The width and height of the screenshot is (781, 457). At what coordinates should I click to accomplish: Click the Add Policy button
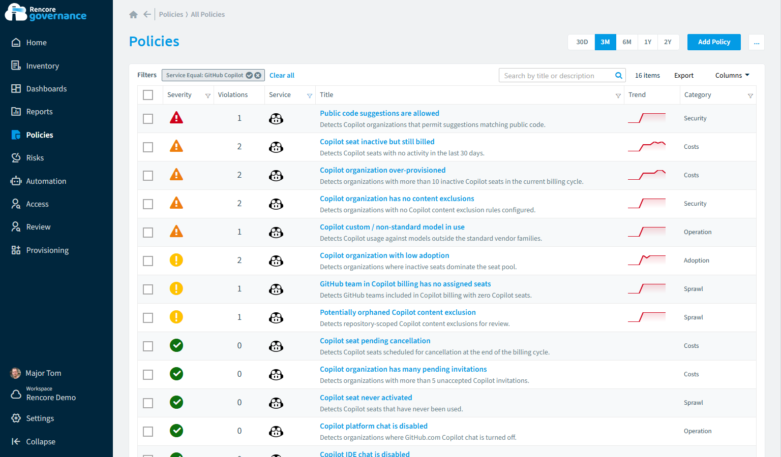[x=714, y=42]
